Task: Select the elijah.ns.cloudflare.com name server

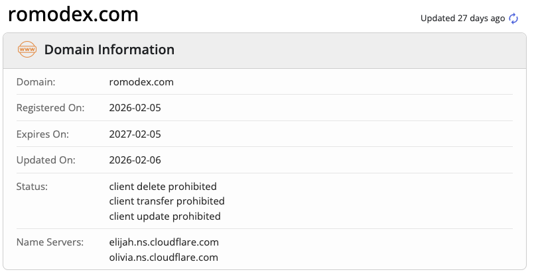Action: [x=164, y=242]
